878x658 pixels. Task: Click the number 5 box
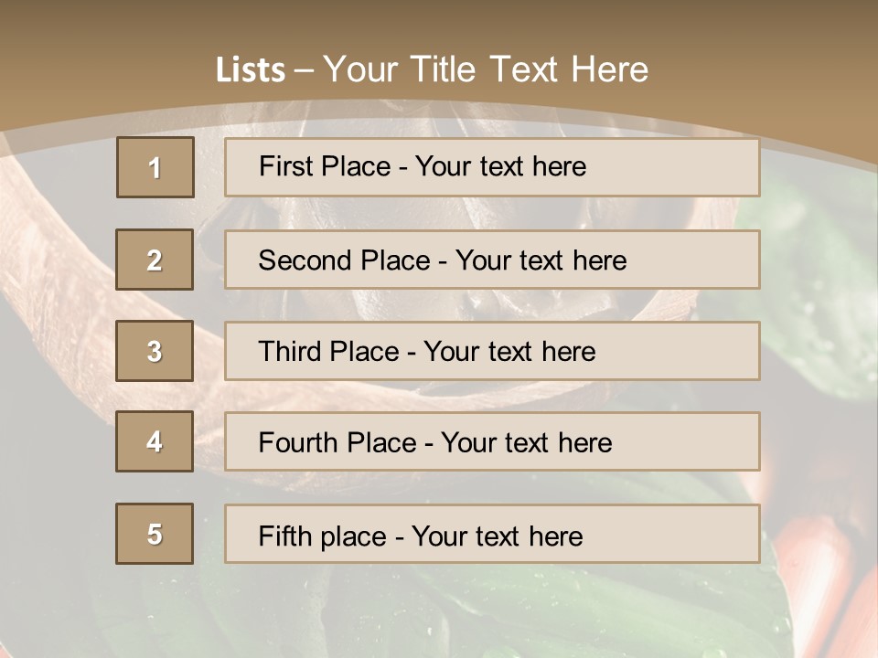tap(155, 534)
